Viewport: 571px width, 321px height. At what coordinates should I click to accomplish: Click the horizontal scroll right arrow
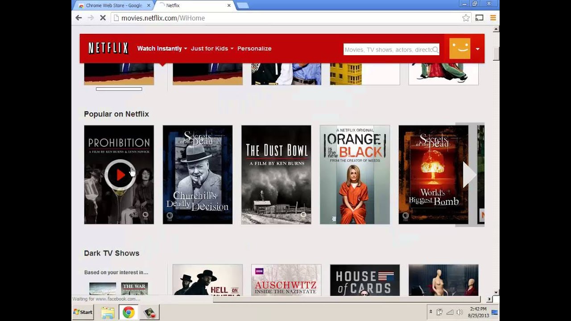pyautogui.click(x=489, y=299)
